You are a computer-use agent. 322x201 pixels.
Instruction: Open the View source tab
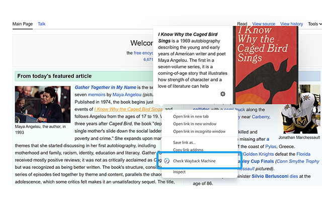pos(264,24)
